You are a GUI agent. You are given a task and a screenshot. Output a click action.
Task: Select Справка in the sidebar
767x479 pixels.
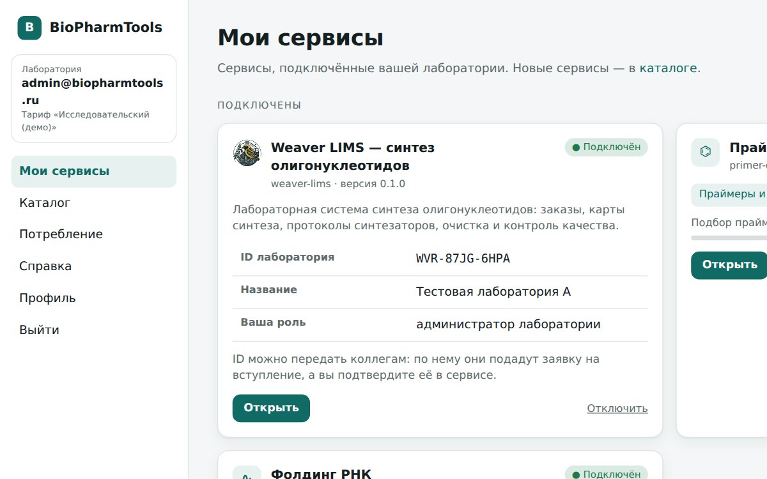pos(94,266)
